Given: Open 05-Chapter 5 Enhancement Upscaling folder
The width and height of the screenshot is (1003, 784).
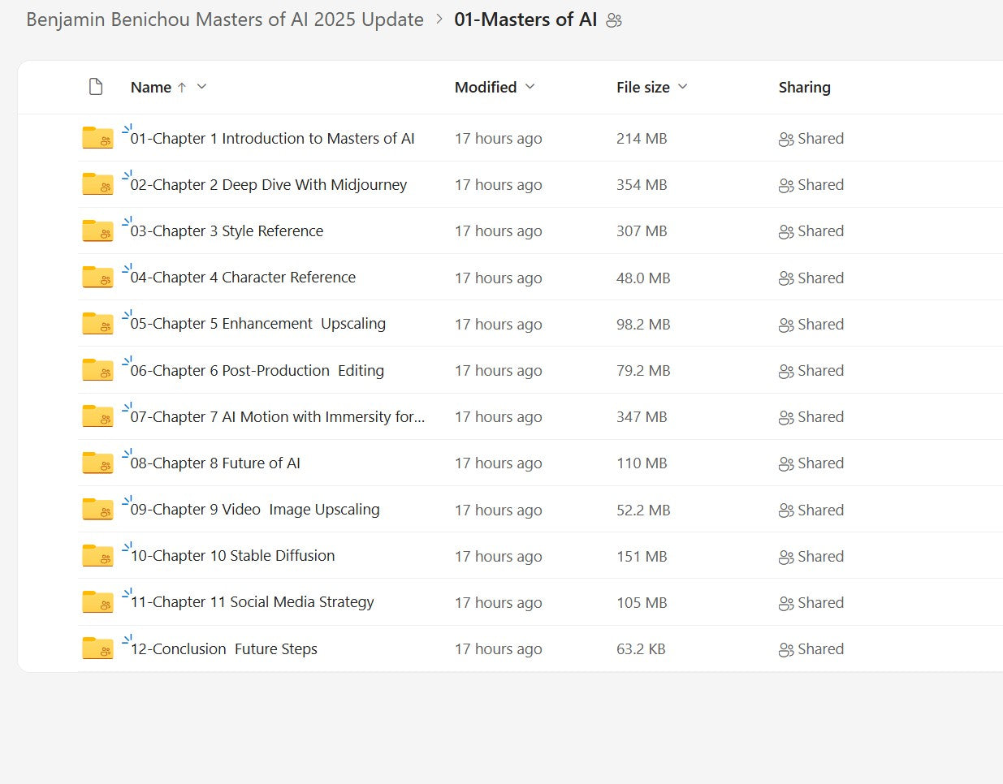Looking at the screenshot, I should pyautogui.click(x=257, y=324).
